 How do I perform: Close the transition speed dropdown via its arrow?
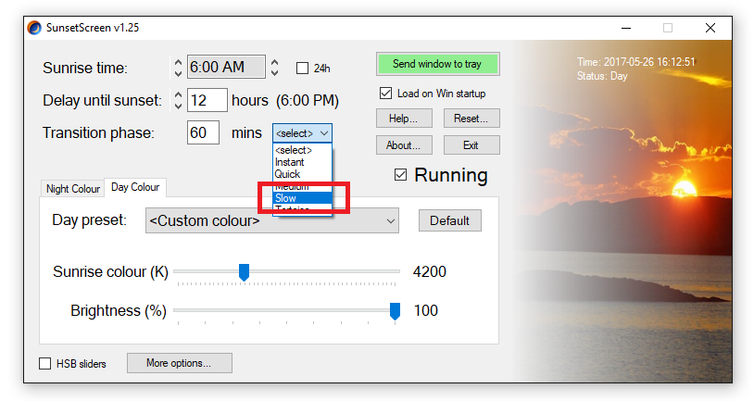324,133
